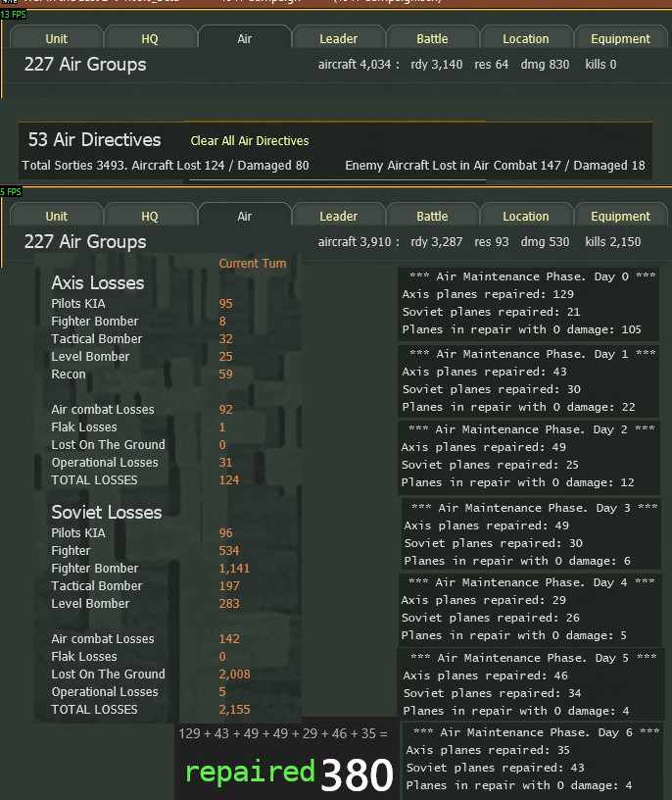This screenshot has width=672, height=800.
Task: Open the Equipment tab in the upper panel
Action: (x=620, y=38)
